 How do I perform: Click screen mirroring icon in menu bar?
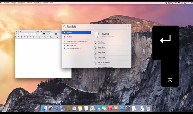pos(173,3)
